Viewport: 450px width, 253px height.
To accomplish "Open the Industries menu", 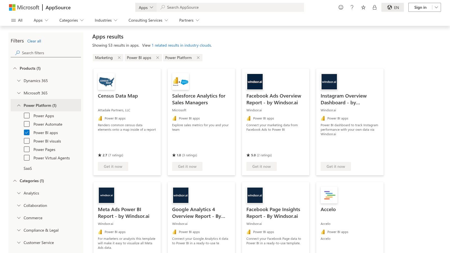I will [x=105, y=20].
